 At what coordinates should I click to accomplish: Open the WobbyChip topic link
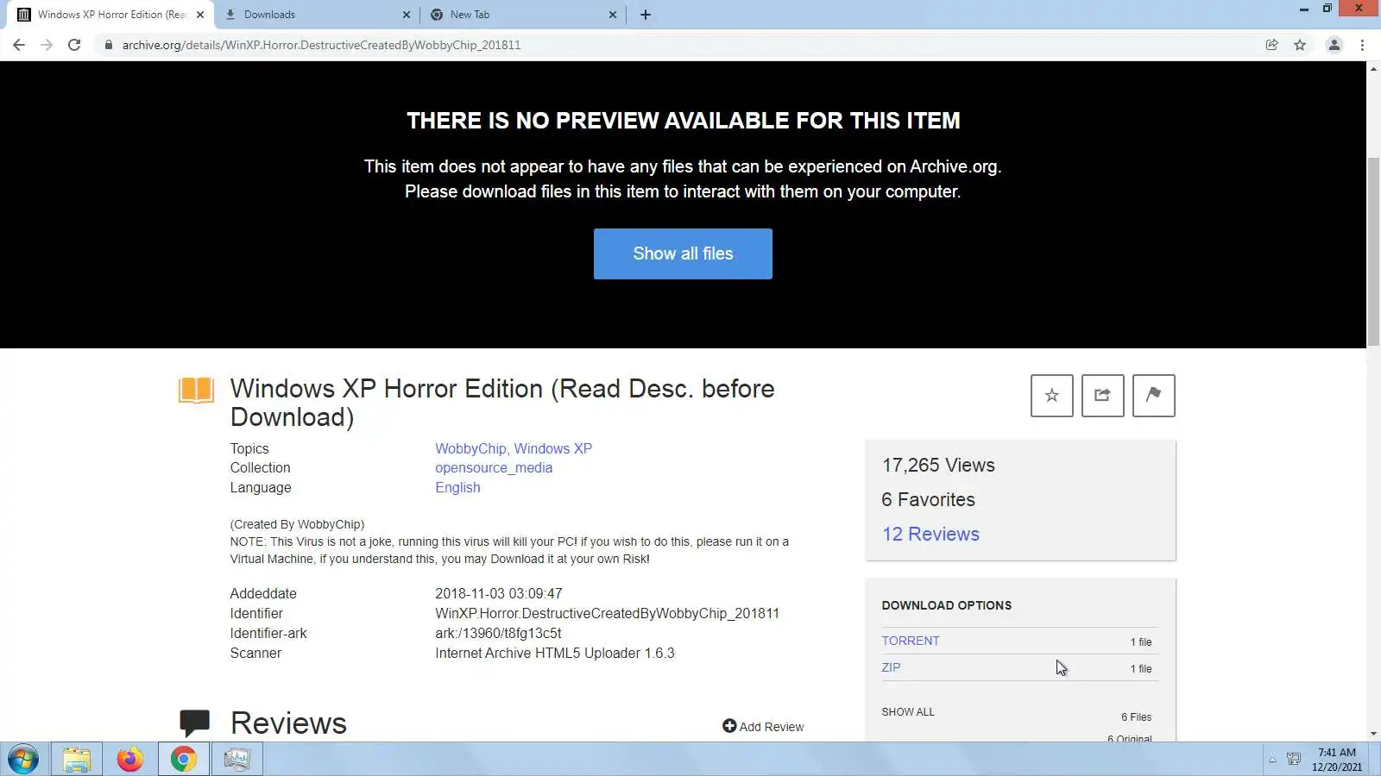(x=470, y=448)
